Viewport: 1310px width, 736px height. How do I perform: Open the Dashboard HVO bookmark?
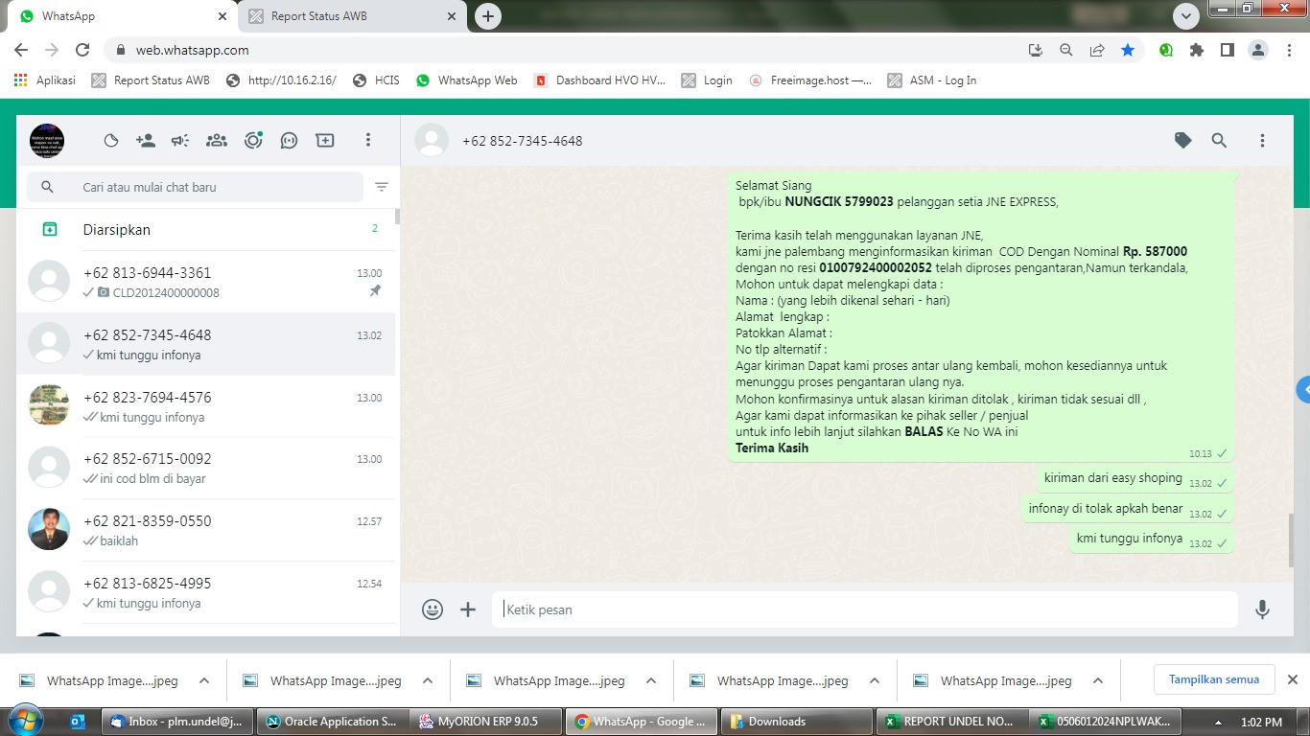pyautogui.click(x=599, y=80)
